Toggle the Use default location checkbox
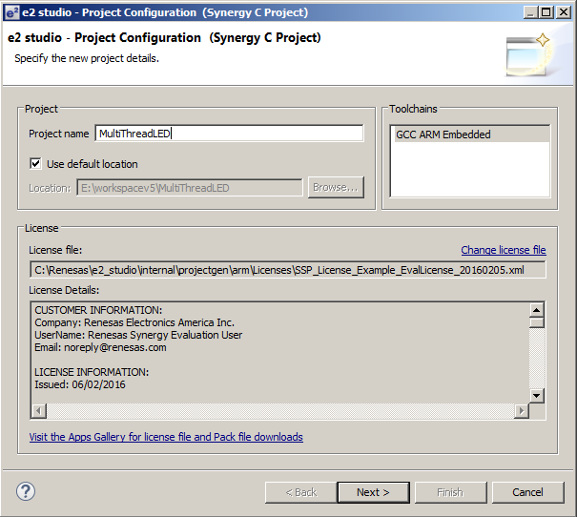577x517 pixels. (36, 164)
